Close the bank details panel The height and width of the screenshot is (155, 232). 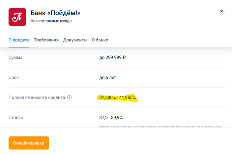tap(221, 12)
